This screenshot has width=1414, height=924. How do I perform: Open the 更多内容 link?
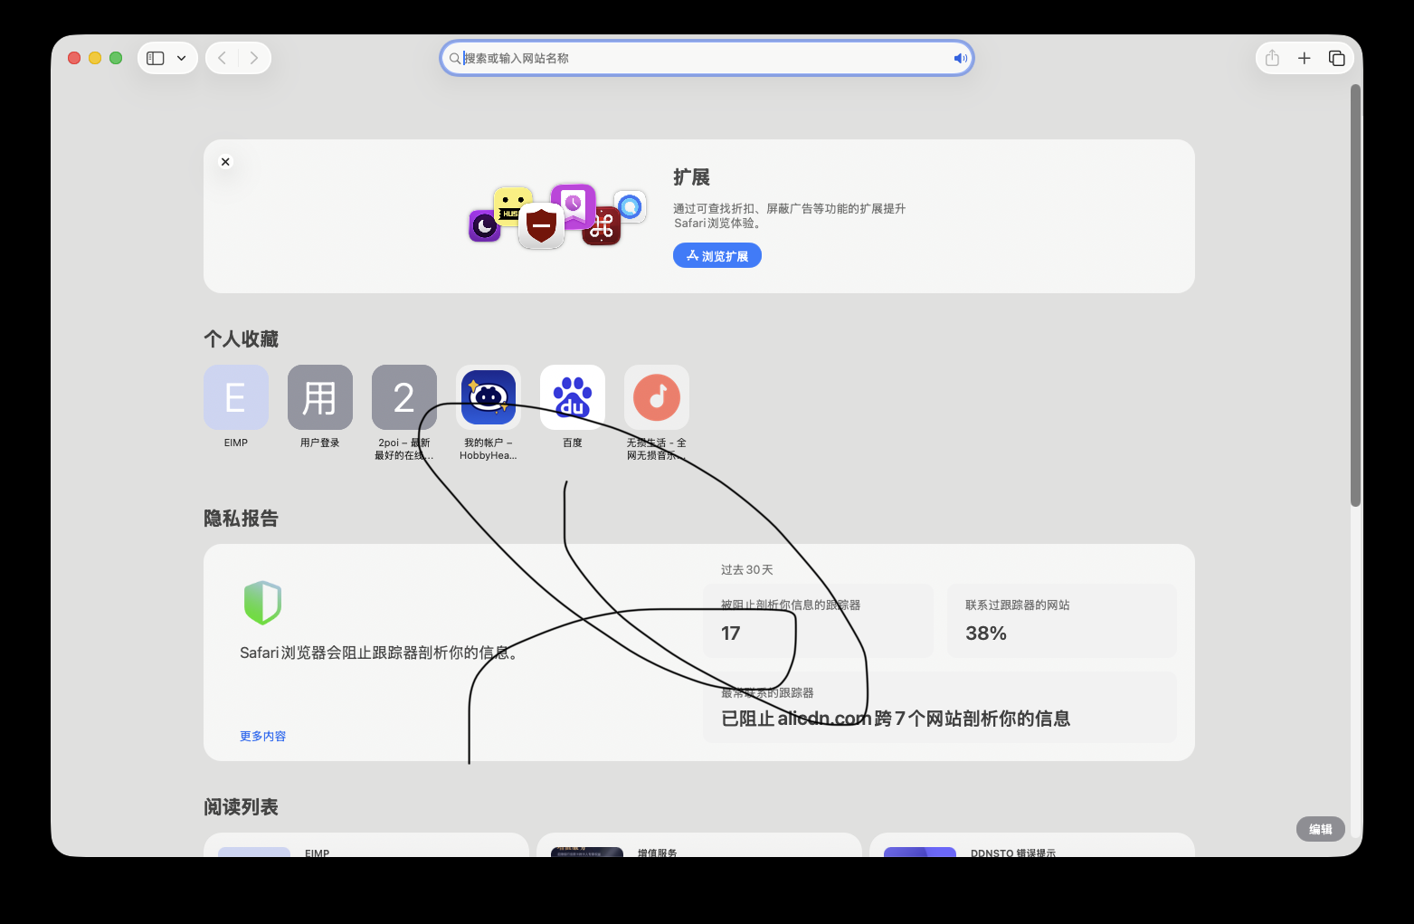point(263,737)
